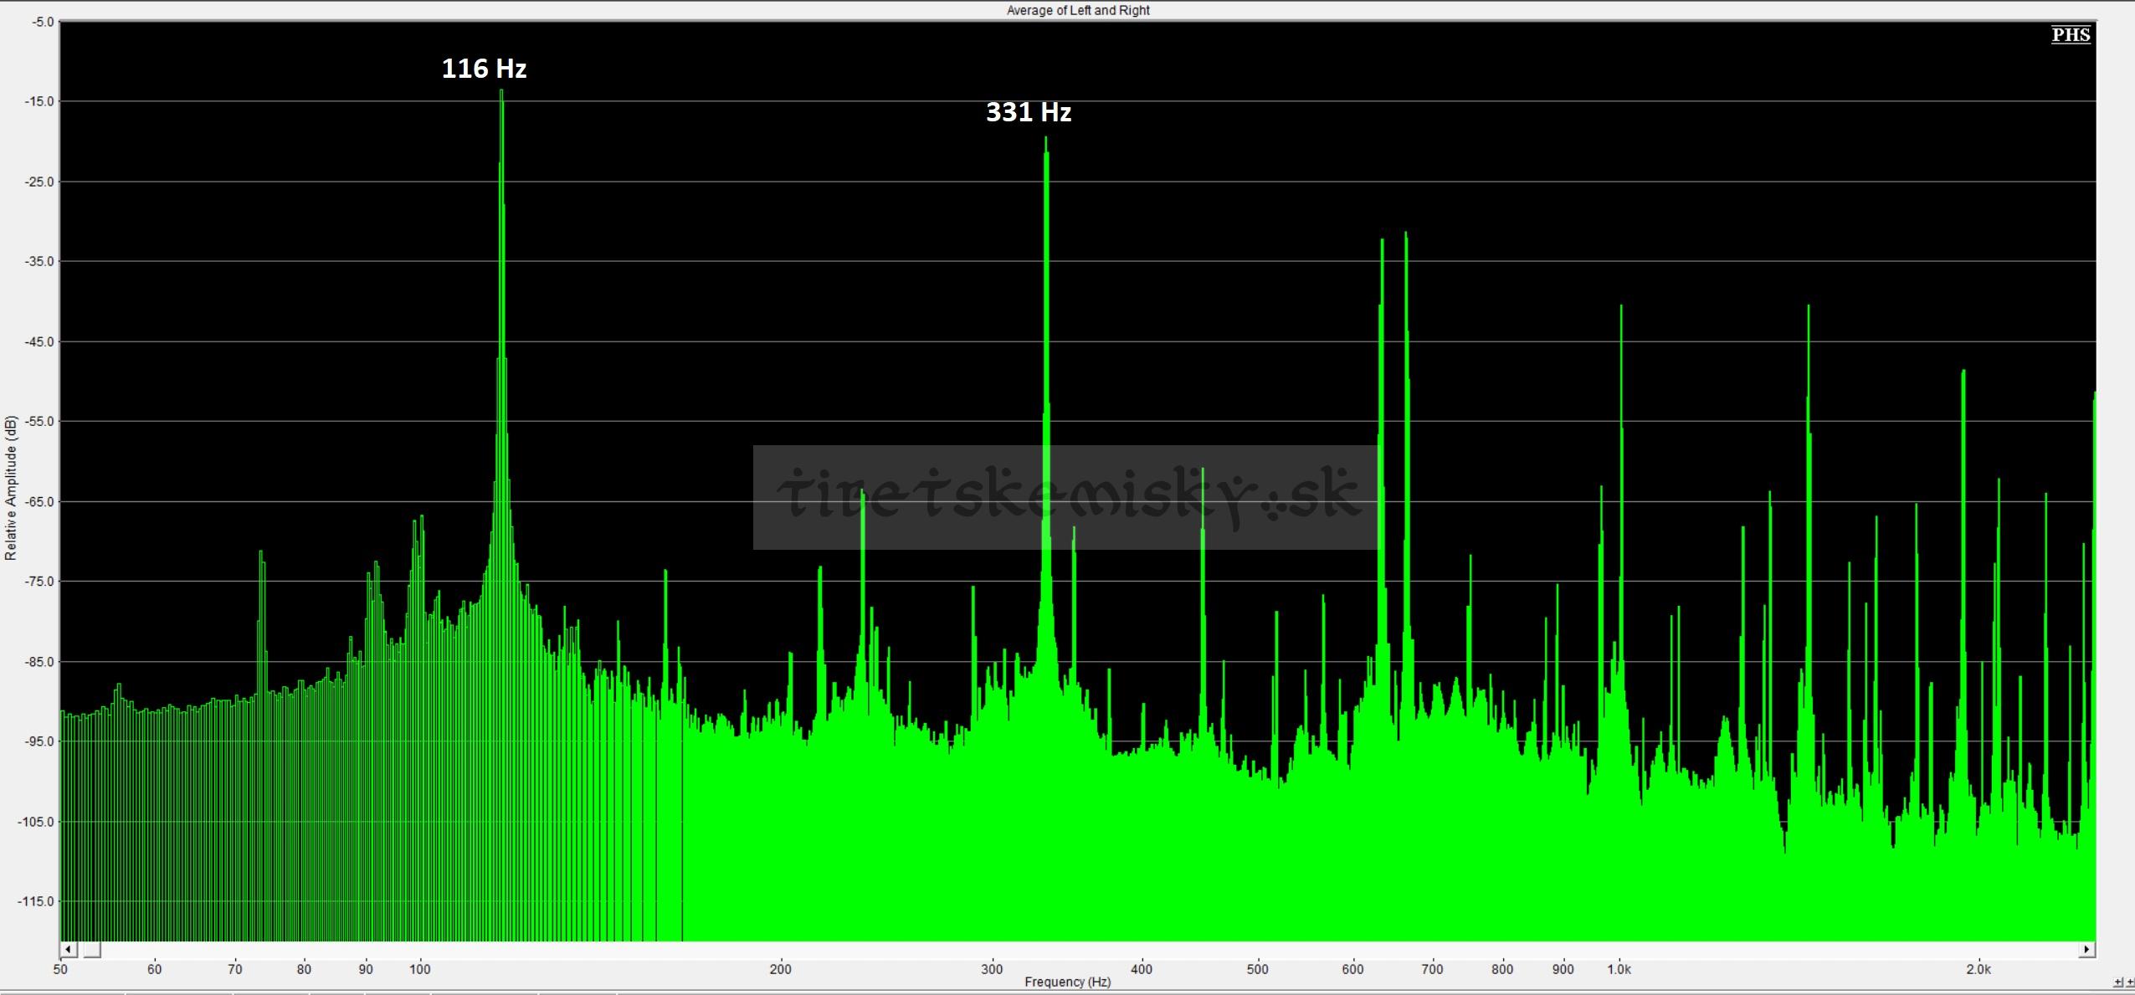Viewport: 2135px width, 995px height.
Task: Click the '-65.0' amplitude axis value
Action: pyautogui.click(x=40, y=501)
